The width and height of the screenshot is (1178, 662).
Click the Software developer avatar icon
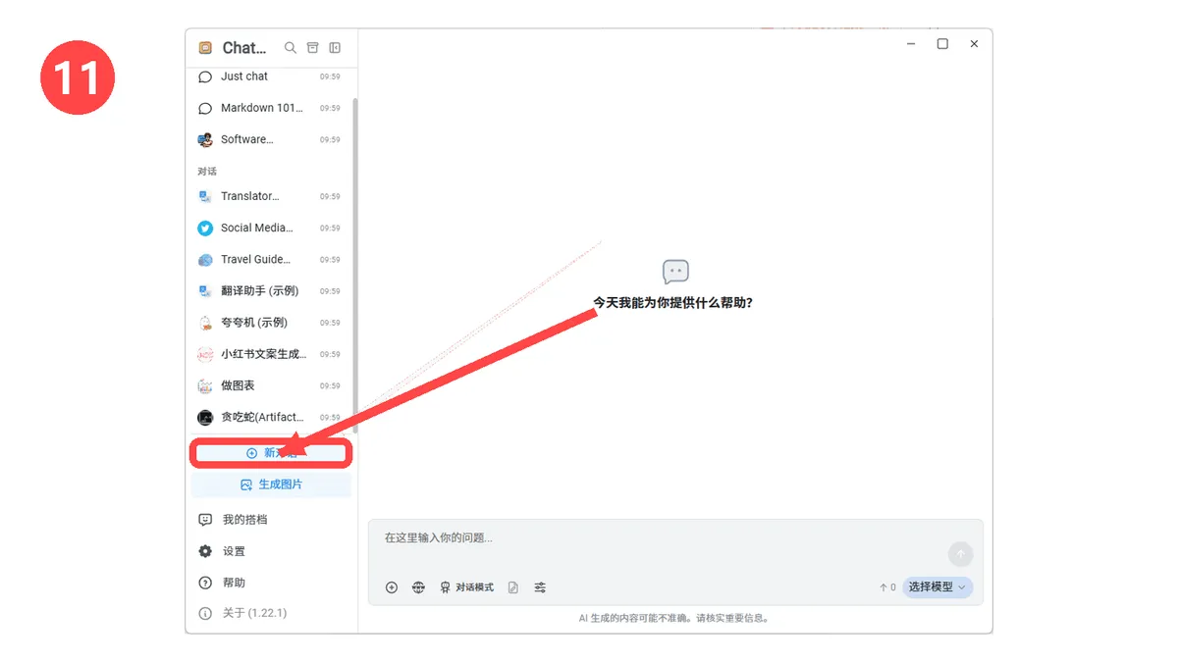click(205, 139)
